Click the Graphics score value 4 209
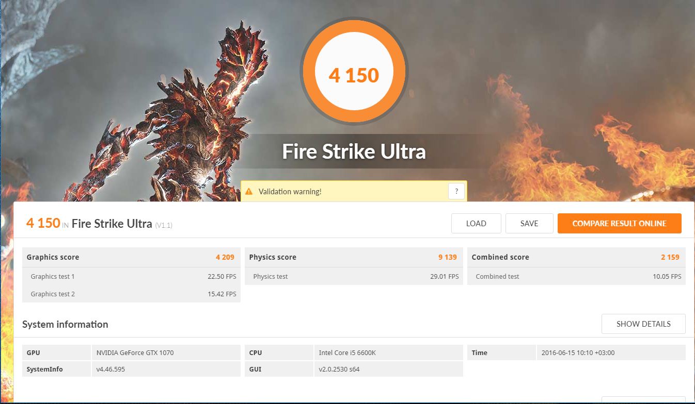695x404 pixels. click(225, 257)
